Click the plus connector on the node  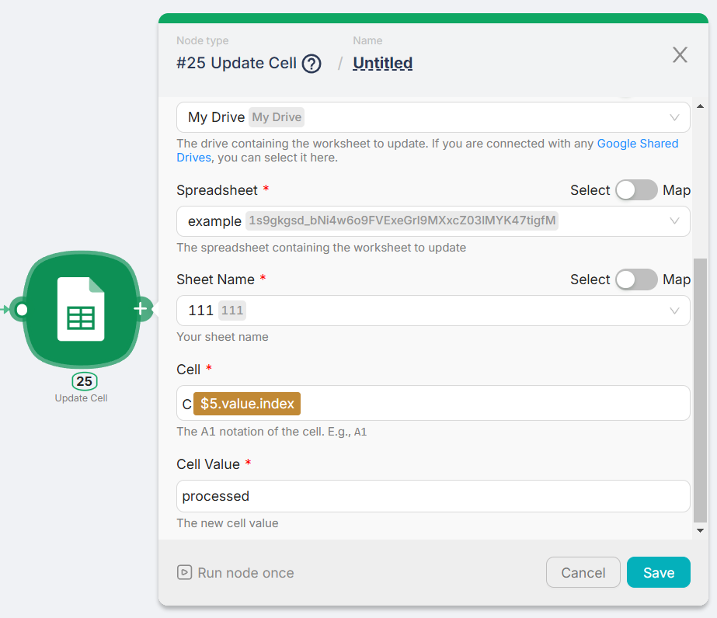[x=141, y=309]
